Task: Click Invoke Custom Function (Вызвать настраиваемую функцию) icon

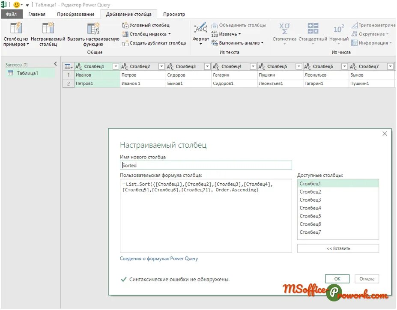Action: tap(93, 28)
